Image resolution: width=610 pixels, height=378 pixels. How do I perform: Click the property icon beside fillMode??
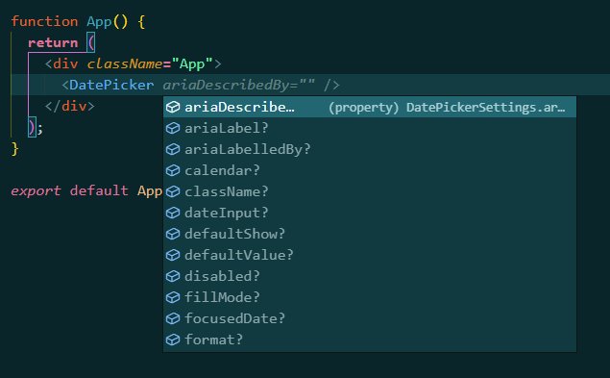pos(173,297)
